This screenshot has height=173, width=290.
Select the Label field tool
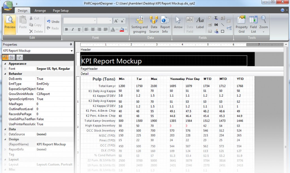[x=200, y=22]
